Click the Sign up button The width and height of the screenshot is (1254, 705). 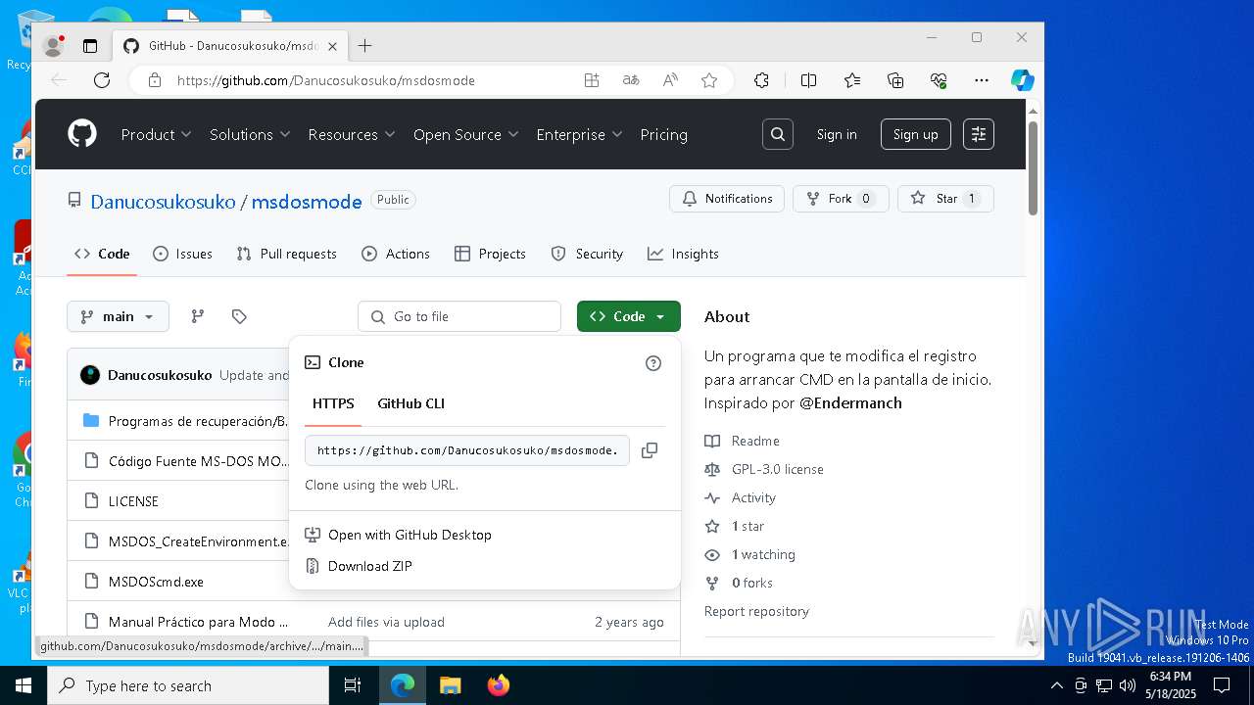point(915,134)
